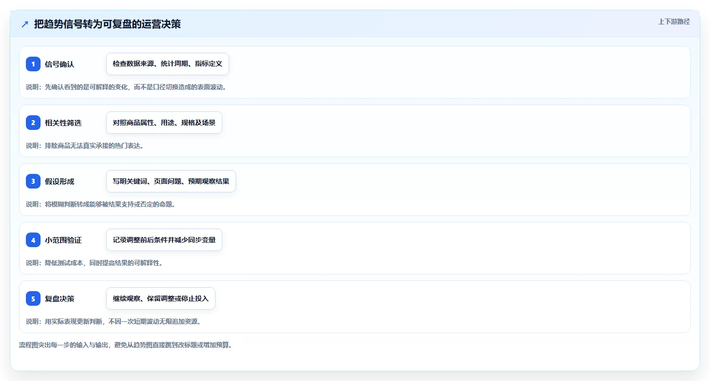Image resolution: width=710 pixels, height=381 pixels.
Task: Click the 写明关键词、页面问题、预期观察结果 chip
Action: pos(171,181)
